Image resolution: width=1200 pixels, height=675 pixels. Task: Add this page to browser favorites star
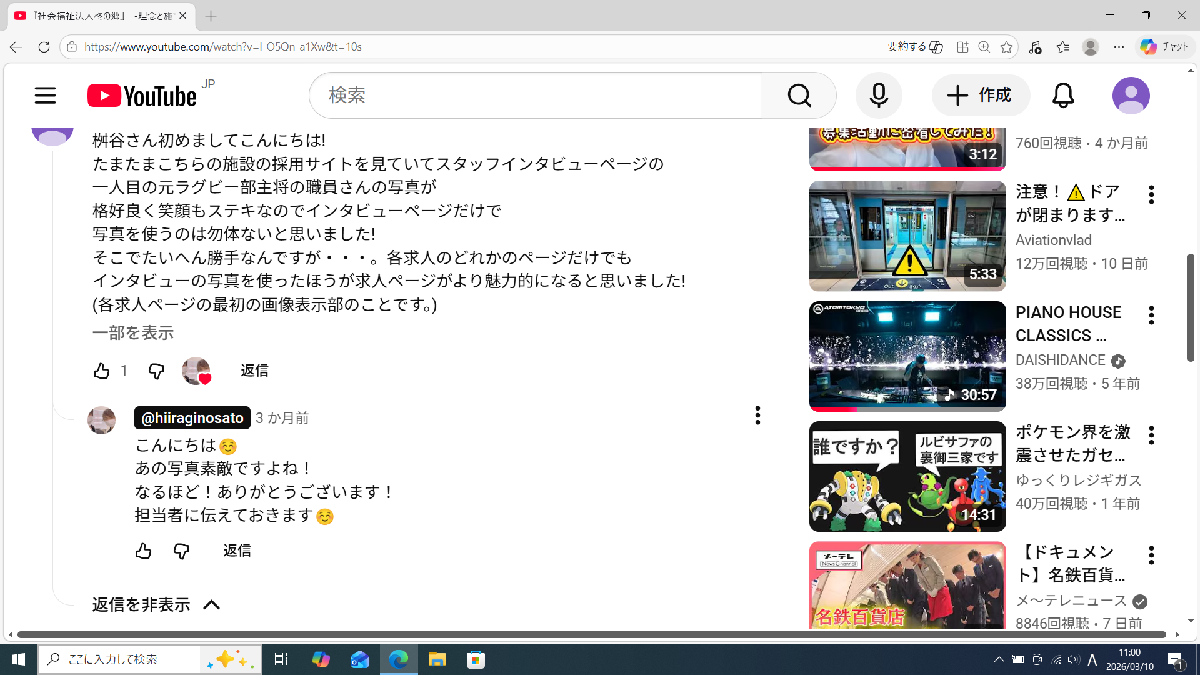1006,47
